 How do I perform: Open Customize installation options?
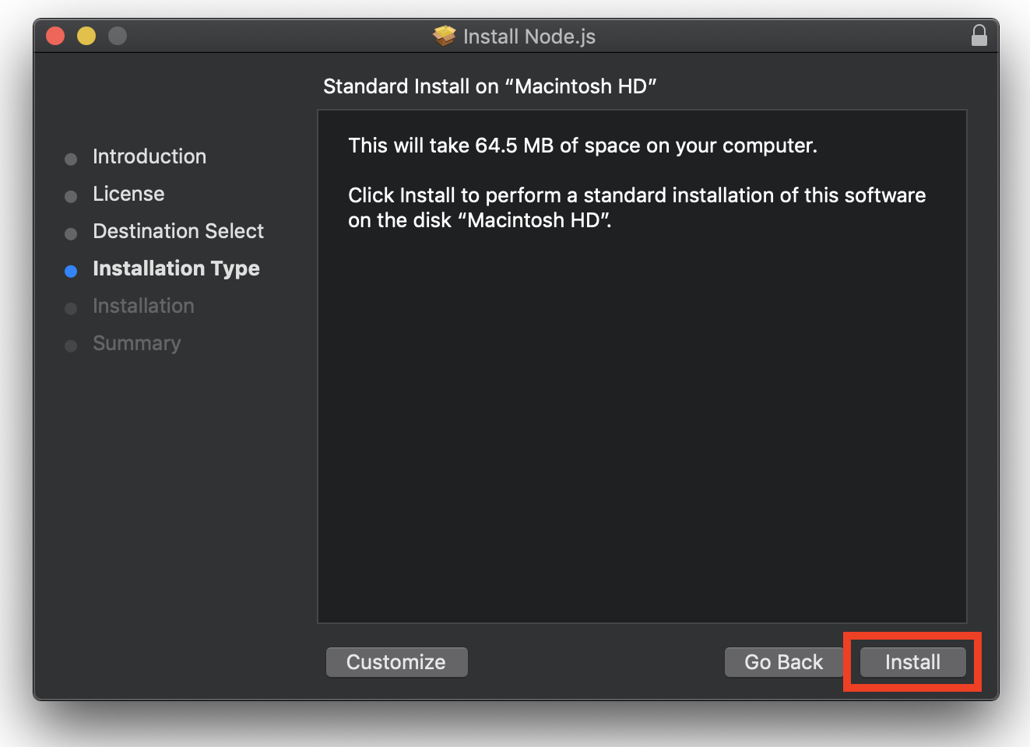click(396, 662)
